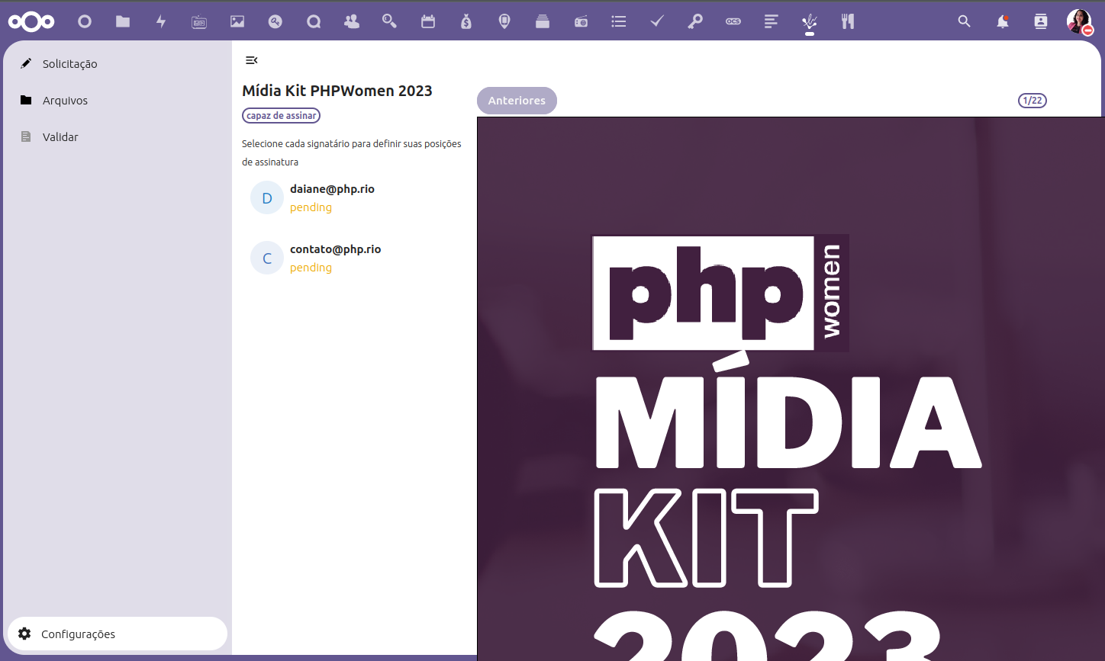This screenshot has height=661, width=1105.
Task: Open the Files app icon
Action: pos(123,21)
